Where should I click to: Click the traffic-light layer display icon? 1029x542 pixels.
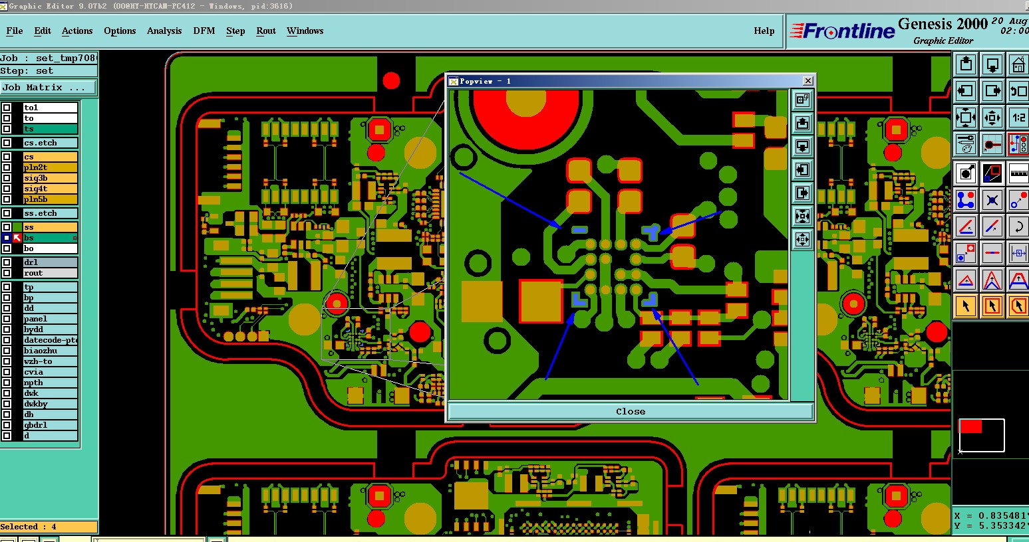pyautogui.click(x=1018, y=144)
